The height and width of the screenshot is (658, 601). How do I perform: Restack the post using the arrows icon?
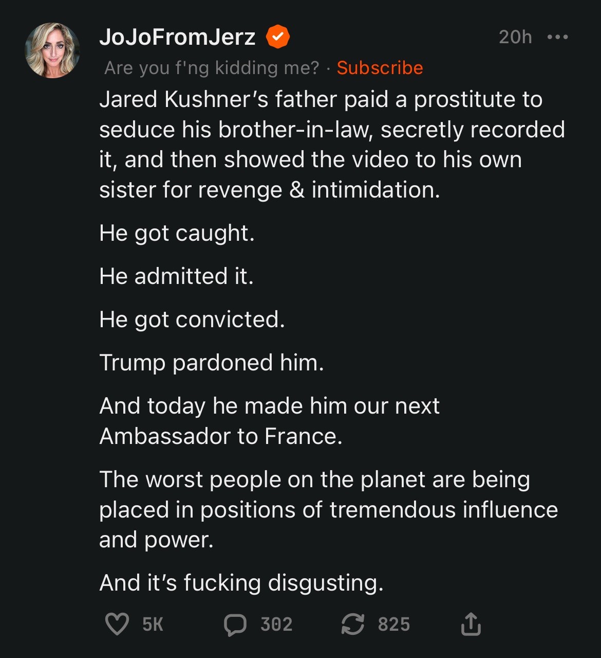(353, 624)
